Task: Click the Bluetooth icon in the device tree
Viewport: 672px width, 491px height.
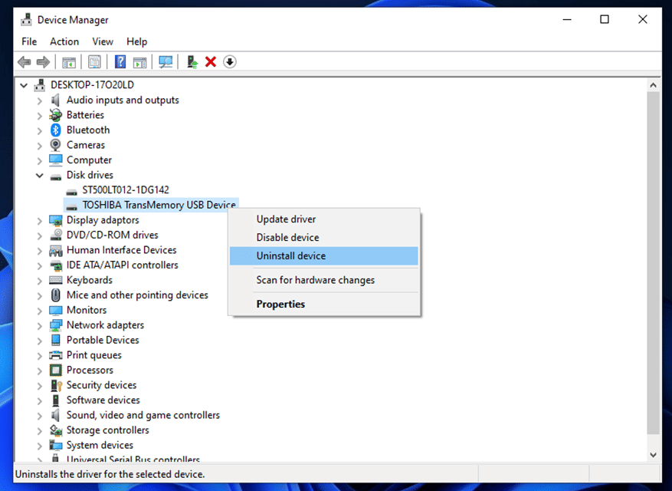Action: [x=55, y=130]
